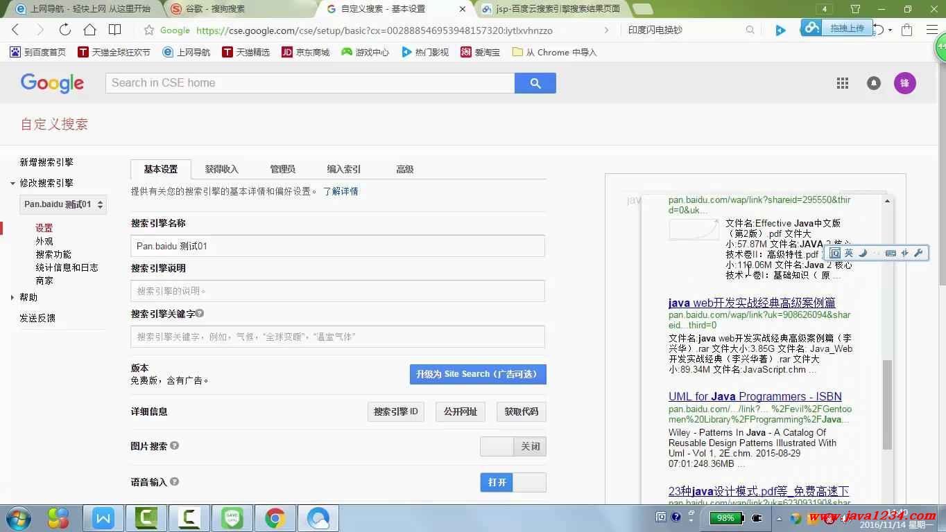Open the purple account avatar
Image resolution: width=946 pixels, height=532 pixels.
pyautogui.click(x=904, y=83)
